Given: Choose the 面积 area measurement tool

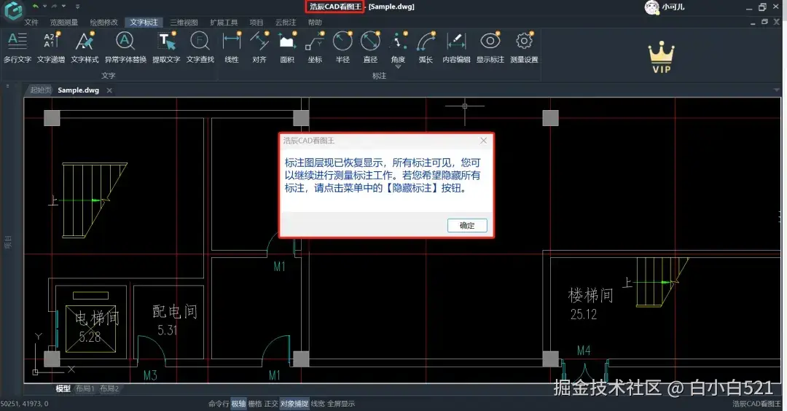Looking at the screenshot, I should (286, 47).
